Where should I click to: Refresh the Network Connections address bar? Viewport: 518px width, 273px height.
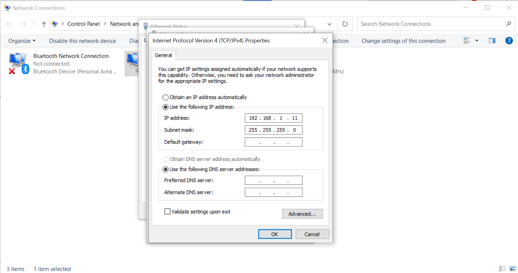coord(345,24)
